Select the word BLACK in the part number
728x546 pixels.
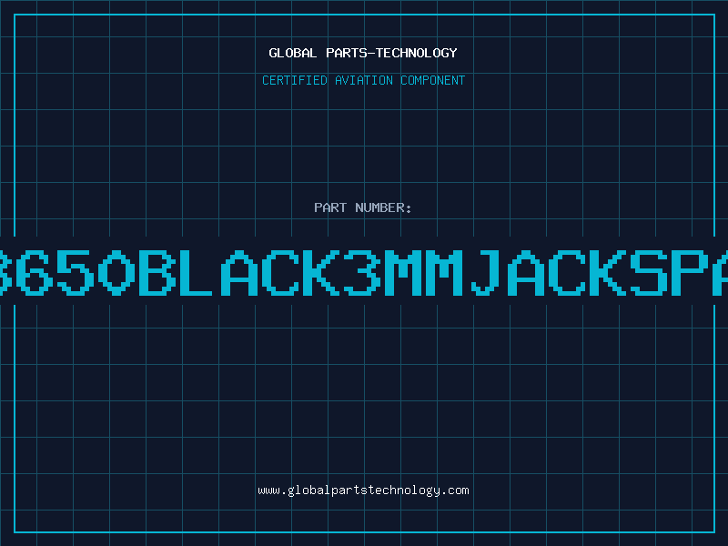pos(239,272)
